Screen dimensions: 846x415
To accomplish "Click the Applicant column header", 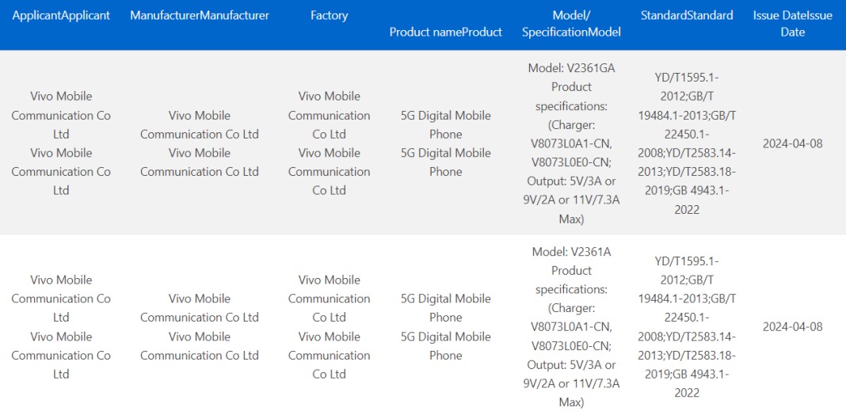I will coord(61,16).
